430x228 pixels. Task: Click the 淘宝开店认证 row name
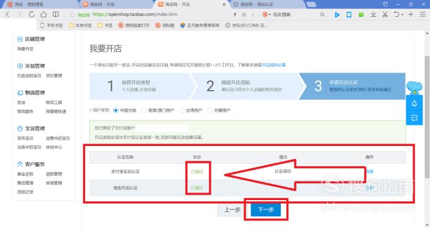[x=126, y=188]
